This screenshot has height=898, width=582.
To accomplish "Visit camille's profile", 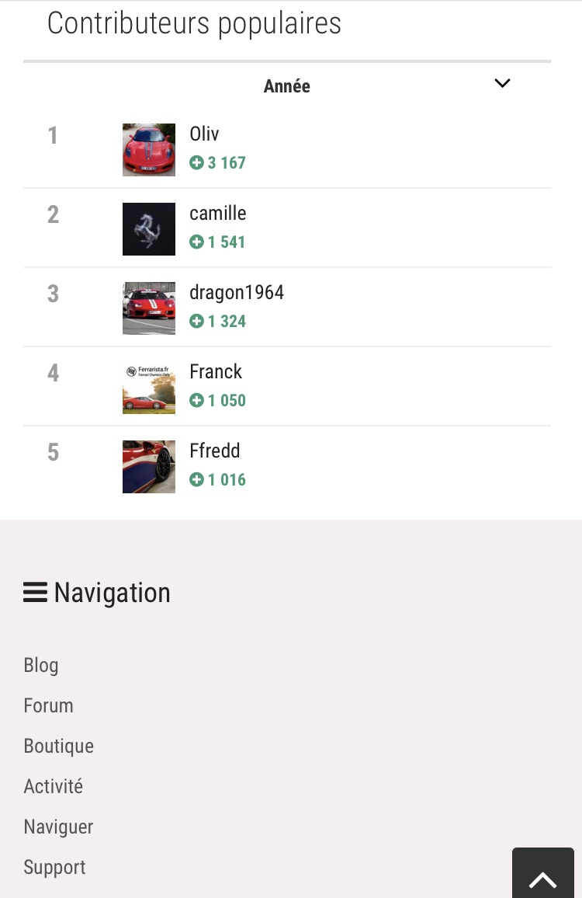I will click(x=218, y=214).
